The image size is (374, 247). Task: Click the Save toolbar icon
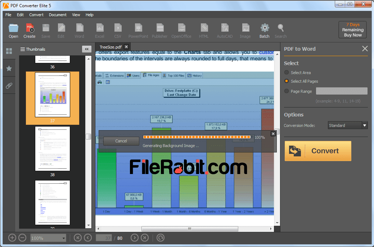coord(46,31)
